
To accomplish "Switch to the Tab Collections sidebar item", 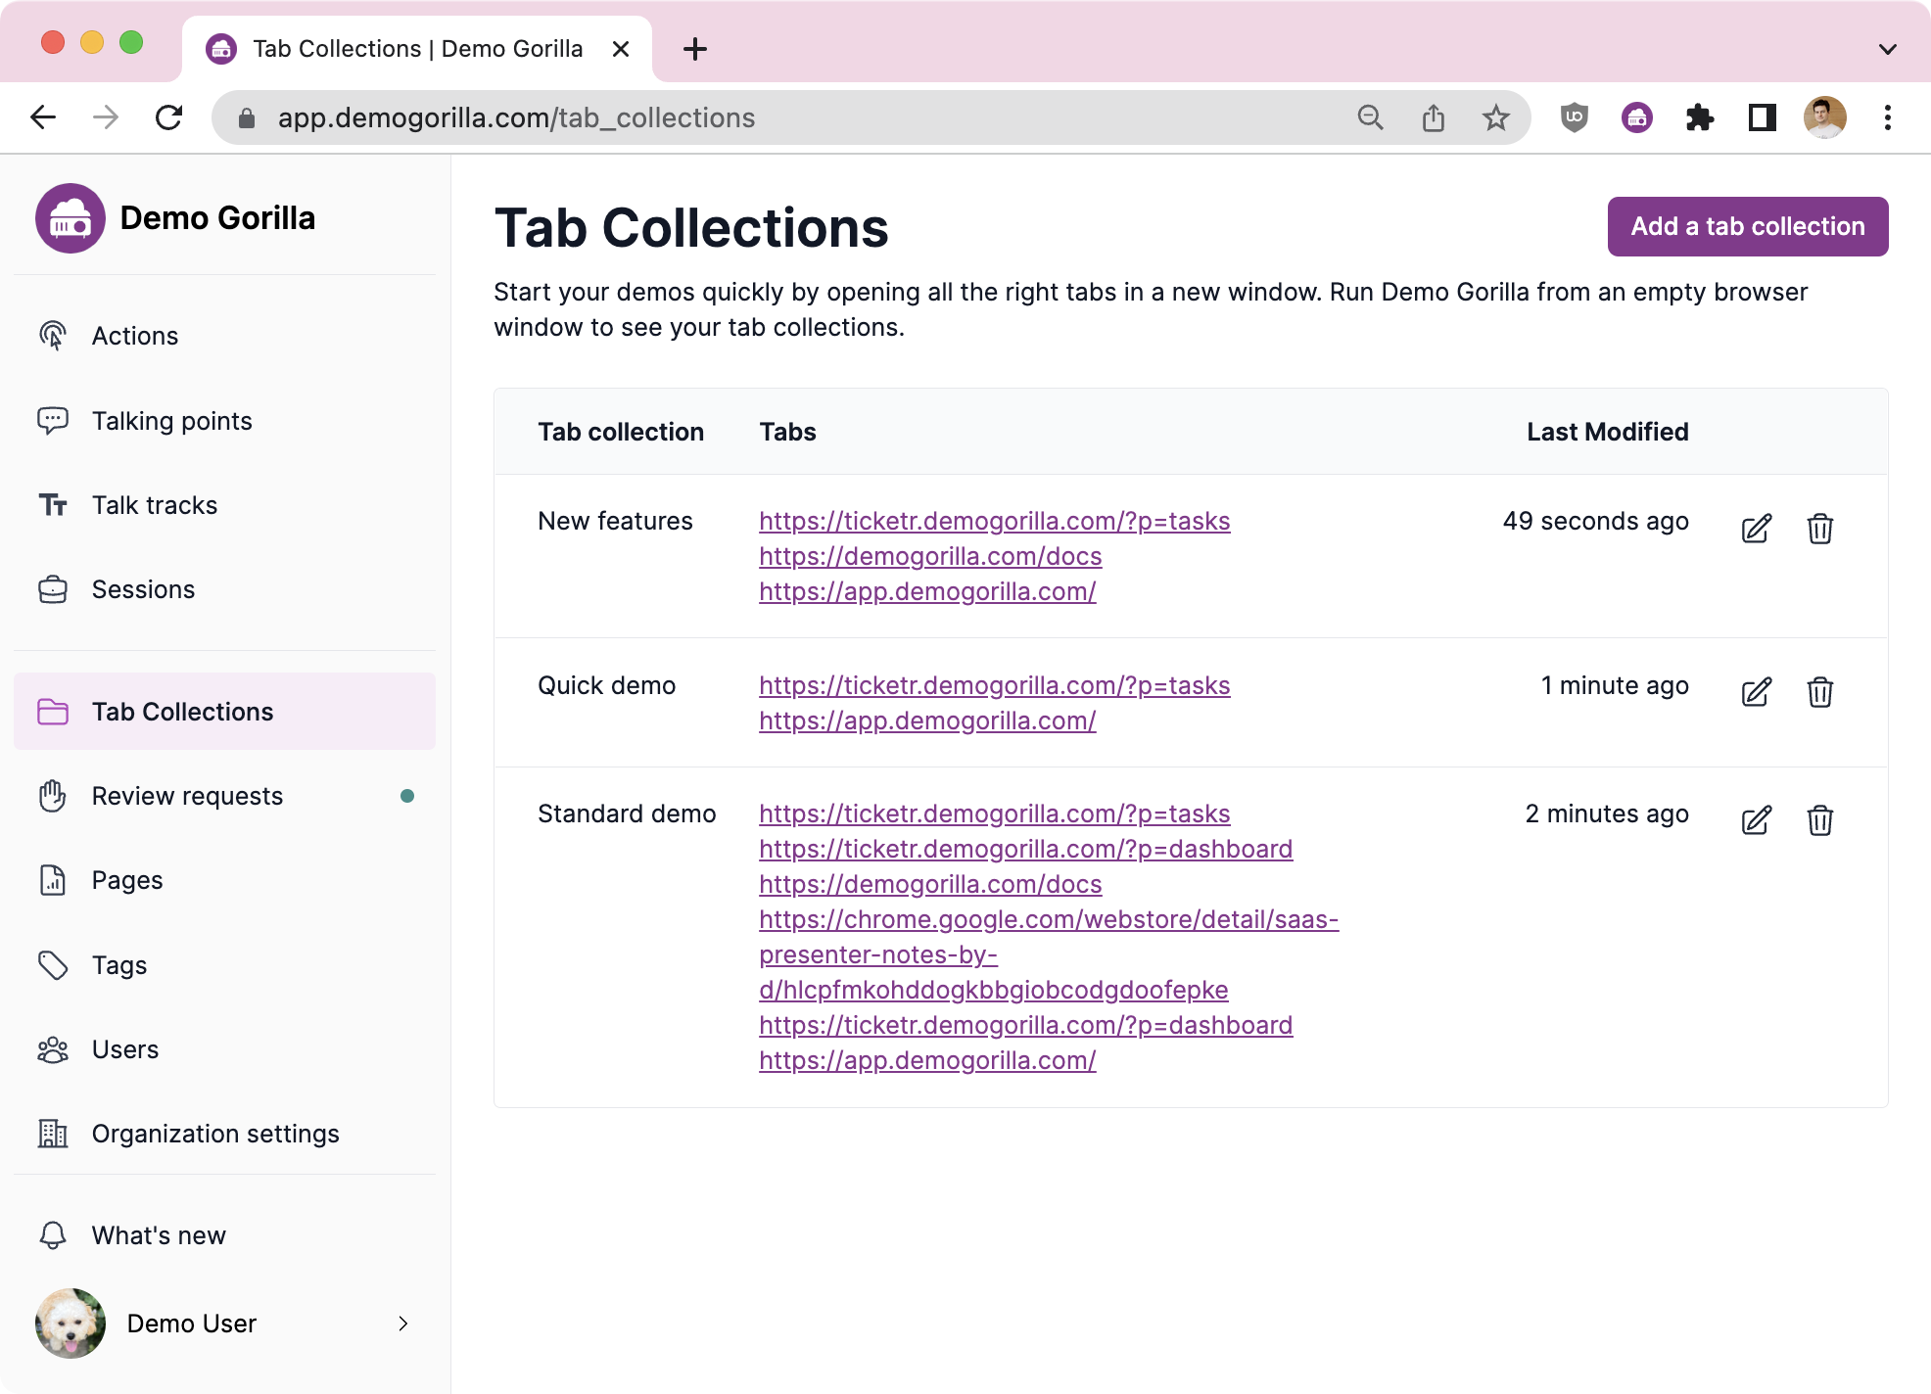I will tap(183, 712).
